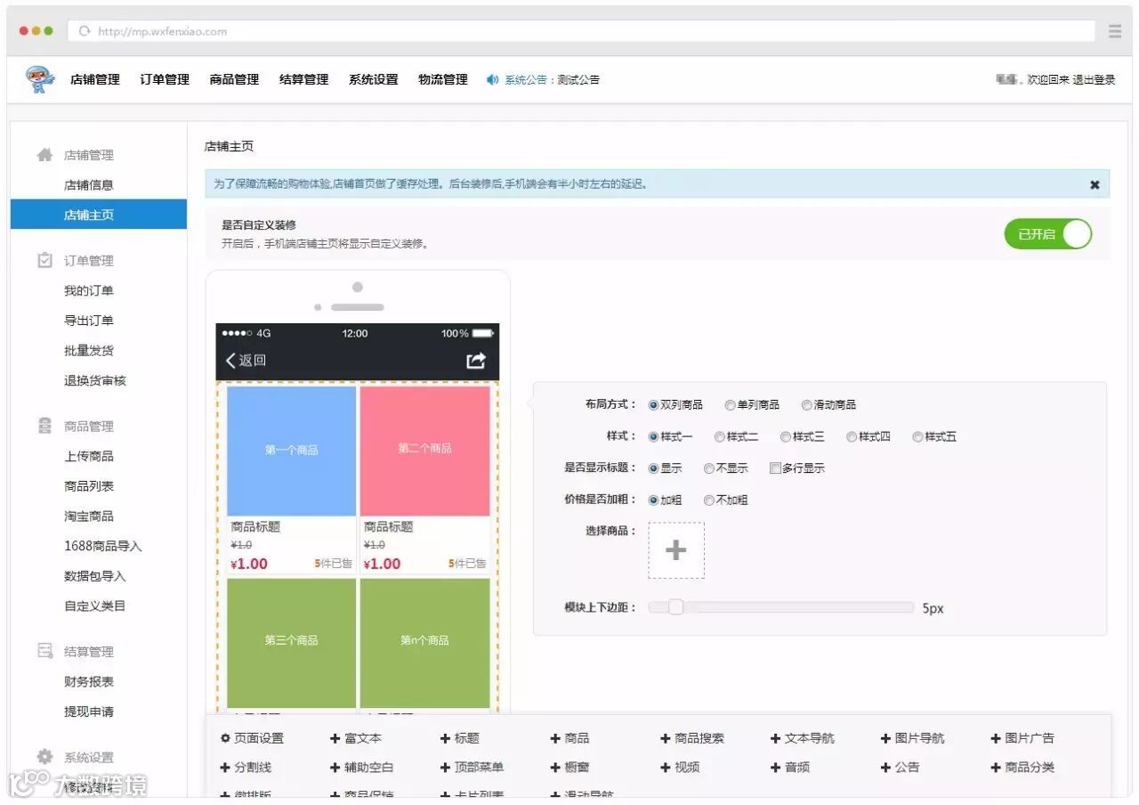Add a 商品 product module

pyautogui.click(x=570, y=738)
